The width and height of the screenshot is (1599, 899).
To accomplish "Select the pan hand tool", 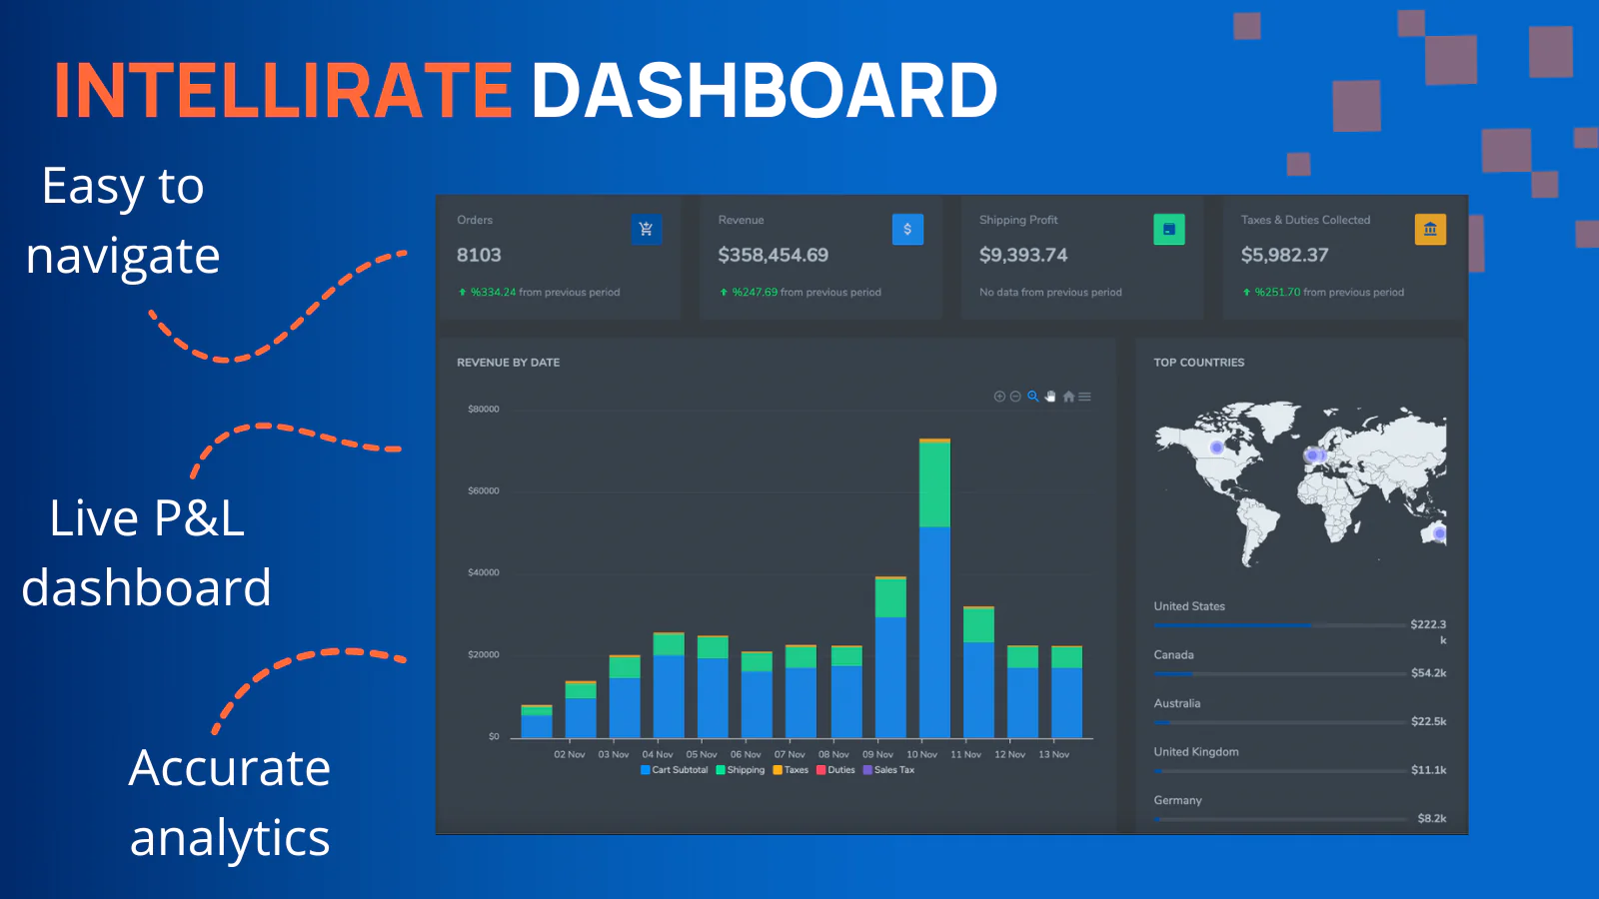I will tap(1050, 397).
